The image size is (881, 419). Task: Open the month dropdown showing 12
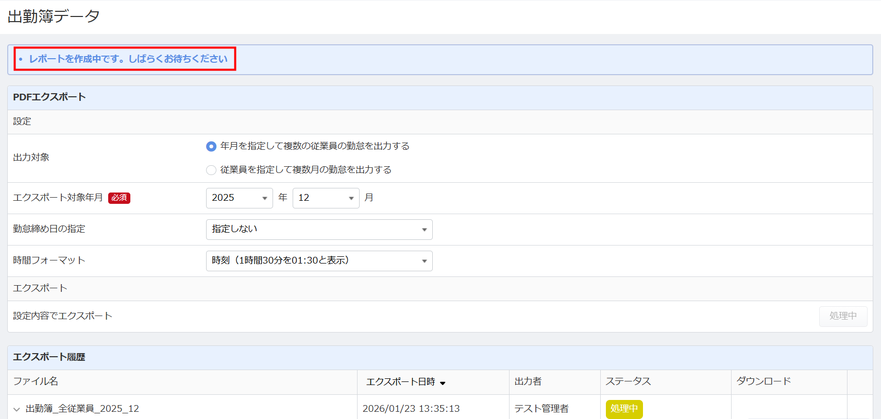pyautogui.click(x=326, y=198)
